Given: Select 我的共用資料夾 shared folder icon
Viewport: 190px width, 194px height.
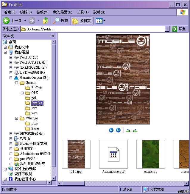Looking at the screenshot, I should pos(16,164).
